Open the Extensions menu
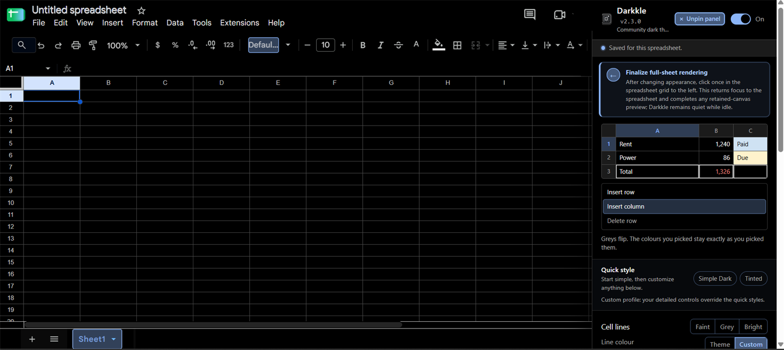Image resolution: width=784 pixels, height=350 pixels. point(239,22)
